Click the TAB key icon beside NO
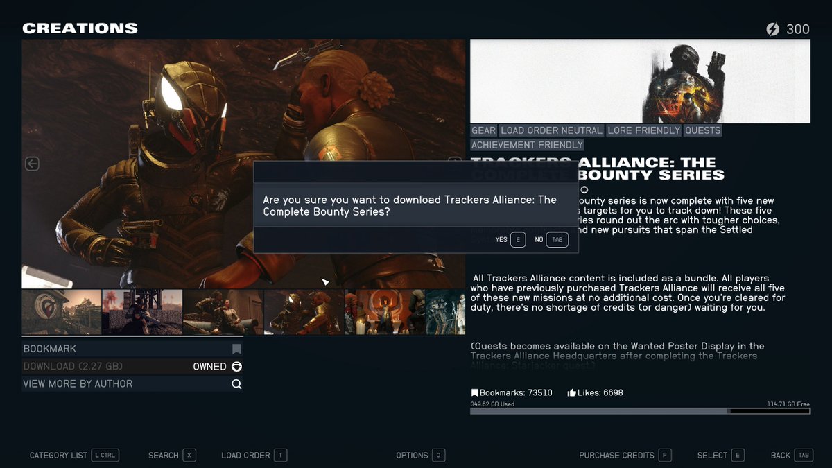Screen dimensions: 832x468 pyautogui.click(x=557, y=240)
